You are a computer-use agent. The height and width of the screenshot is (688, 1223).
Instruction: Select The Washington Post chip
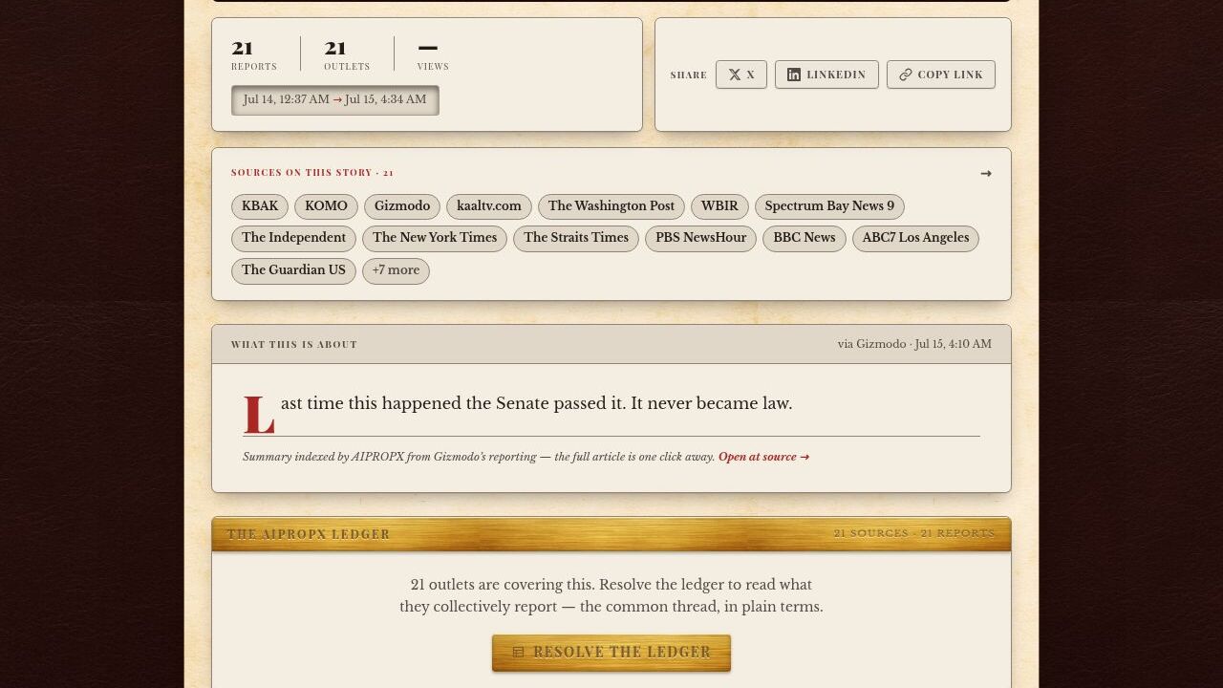point(611,206)
